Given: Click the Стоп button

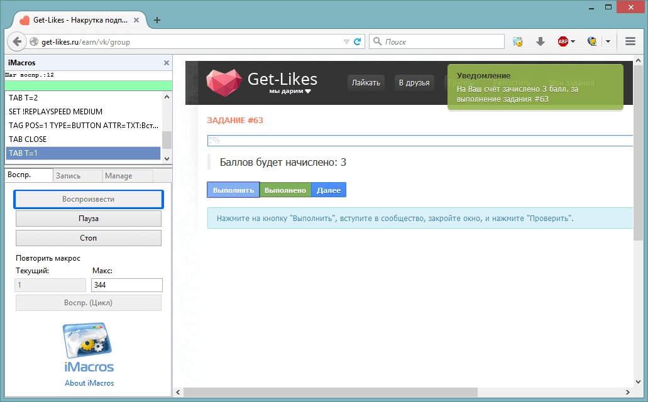Looking at the screenshot, I should point(89,238).
